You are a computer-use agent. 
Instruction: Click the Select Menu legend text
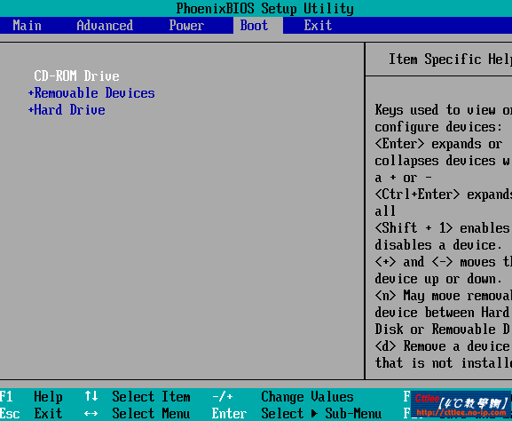tap(151, 414)
